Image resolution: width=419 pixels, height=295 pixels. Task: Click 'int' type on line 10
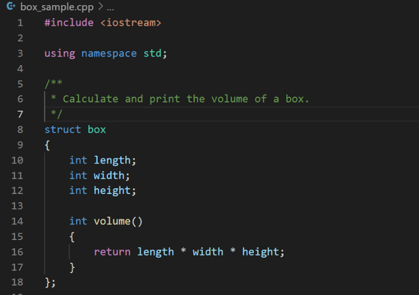78,160
